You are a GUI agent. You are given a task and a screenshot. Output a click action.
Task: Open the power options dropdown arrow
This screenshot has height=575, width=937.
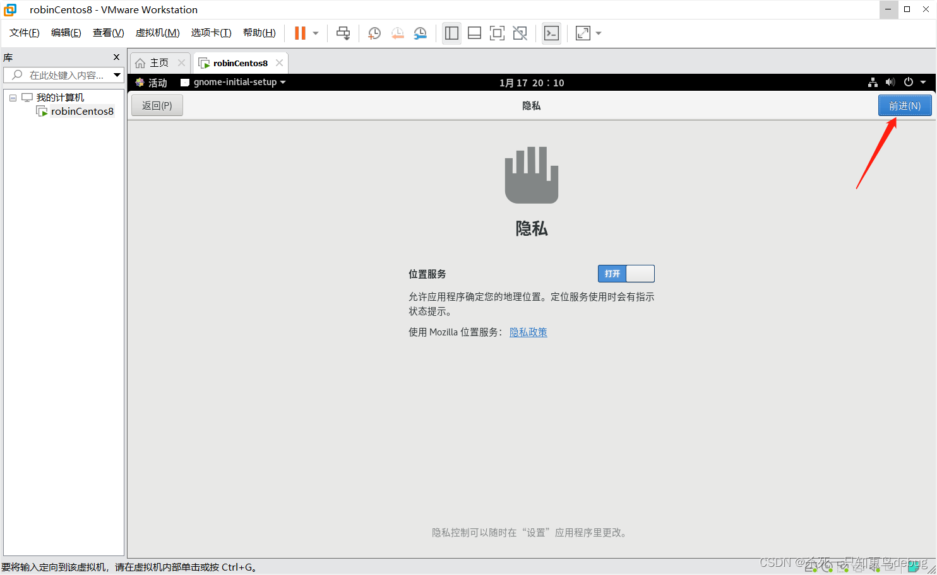click(x=316, y=33)
